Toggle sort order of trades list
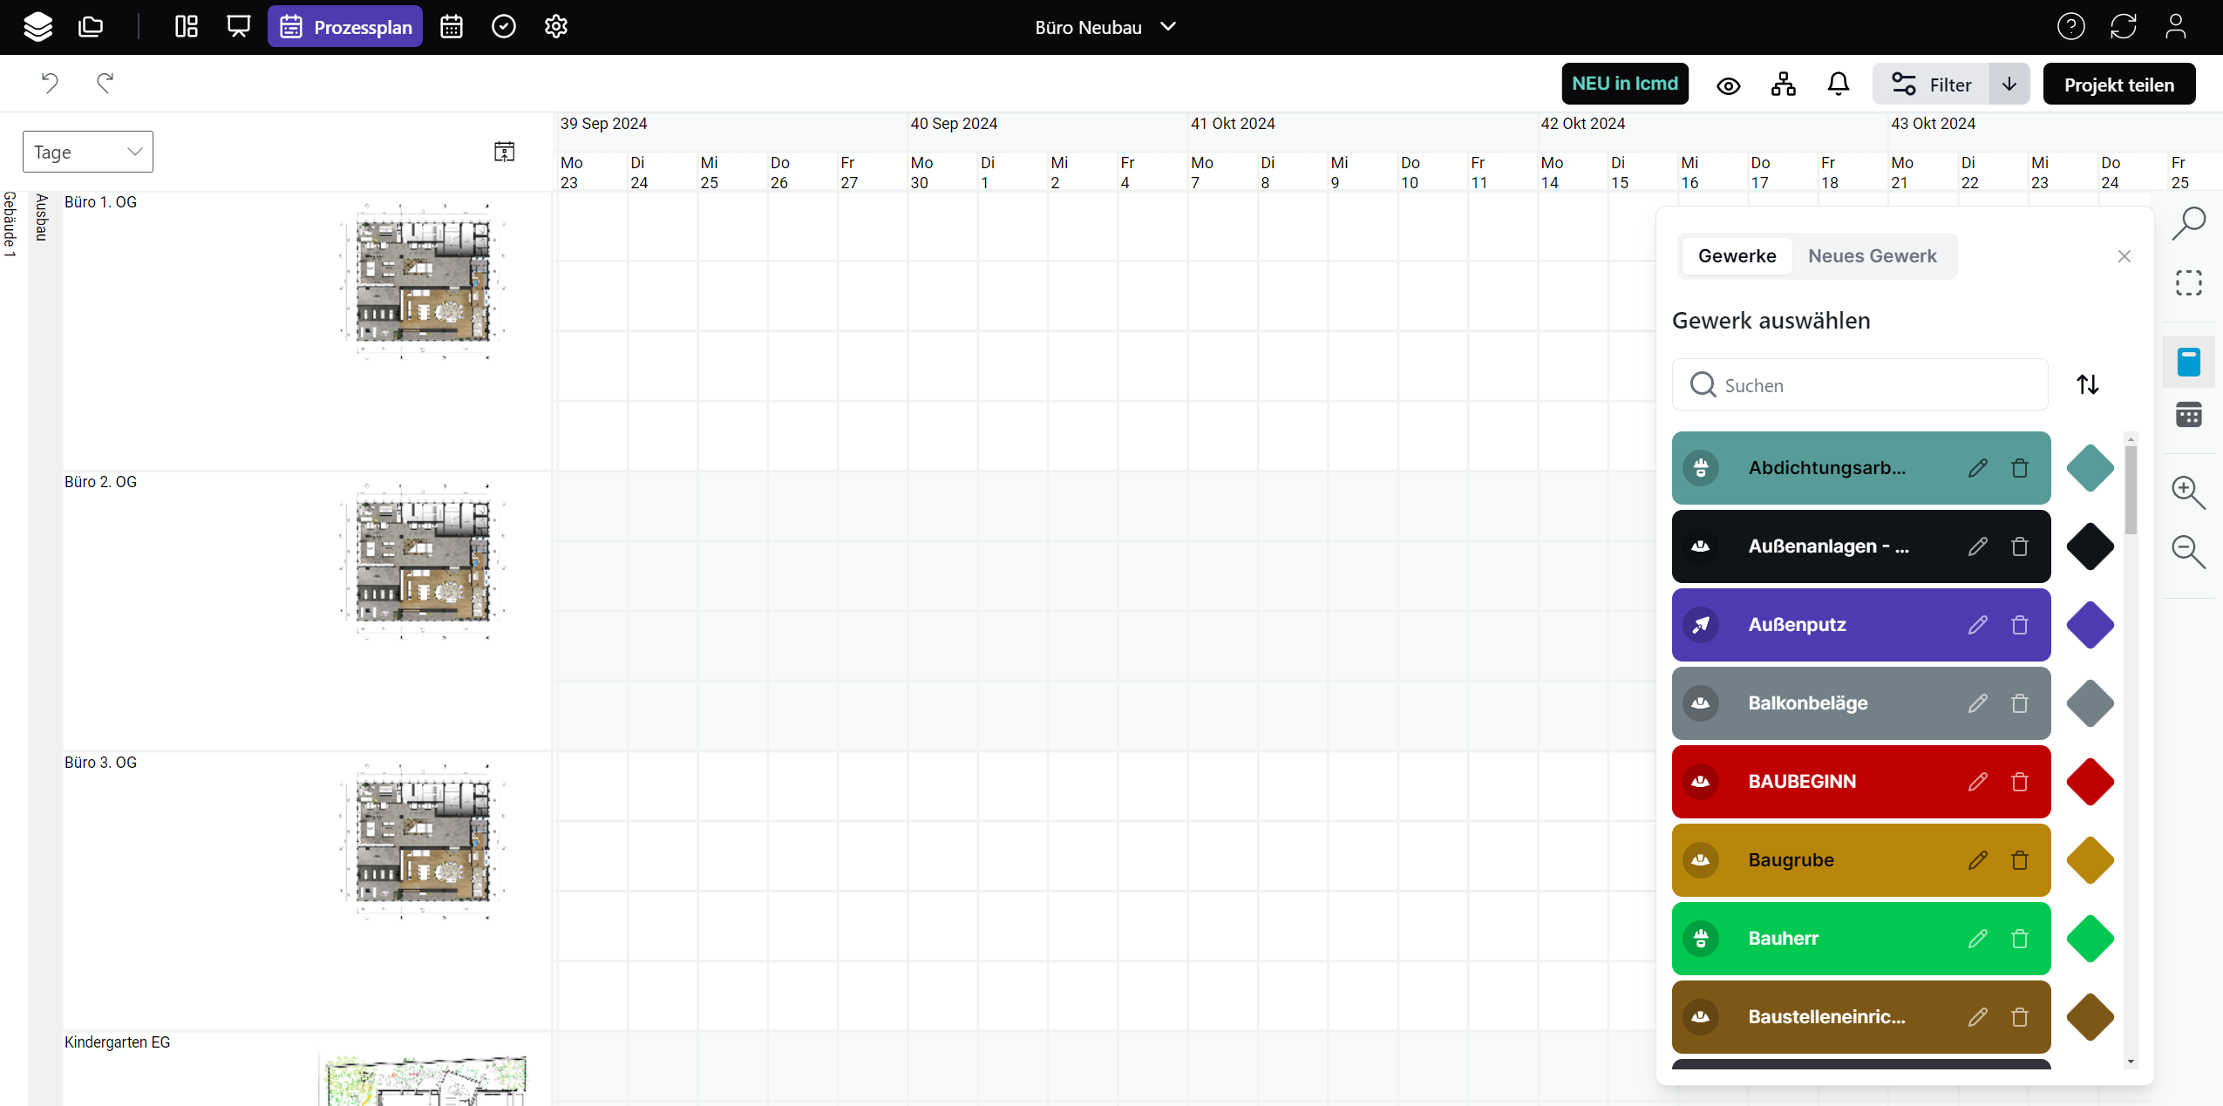Screen dimensions: 2223x1106 (2088, 384)
